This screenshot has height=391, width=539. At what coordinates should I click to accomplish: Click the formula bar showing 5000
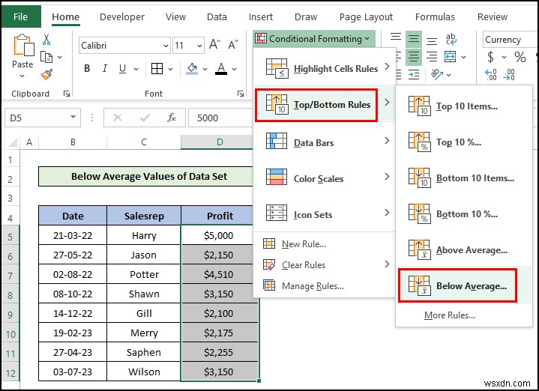click(220, 118)
